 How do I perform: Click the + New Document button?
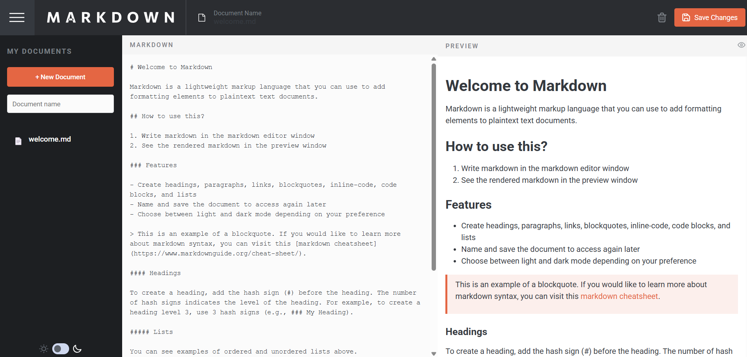click(x=60, y=77)
